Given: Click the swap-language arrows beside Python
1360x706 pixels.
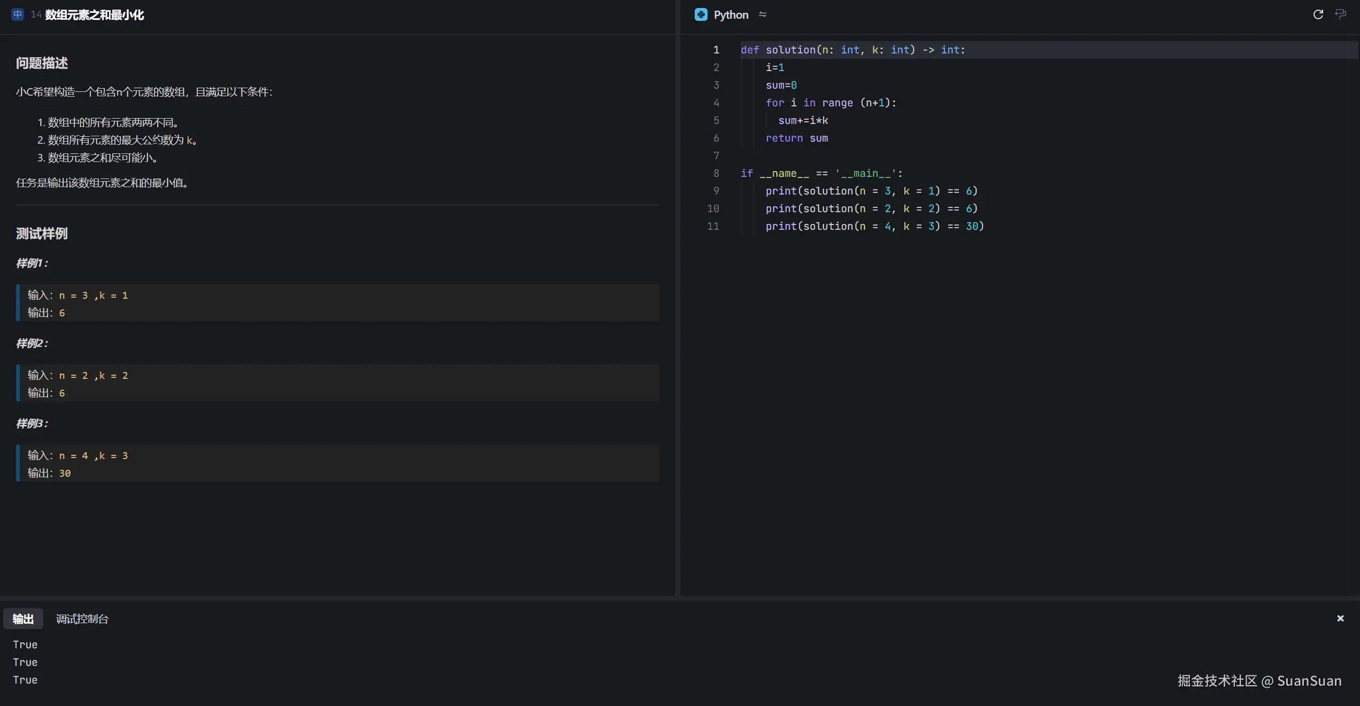Looking at the screenshot, I should 763,14.
